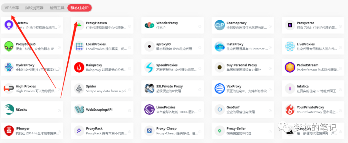The width and height of the screenshot is (348, 143).
Task: Switch to the VPS推荐 tab
Action: (12, 8)
